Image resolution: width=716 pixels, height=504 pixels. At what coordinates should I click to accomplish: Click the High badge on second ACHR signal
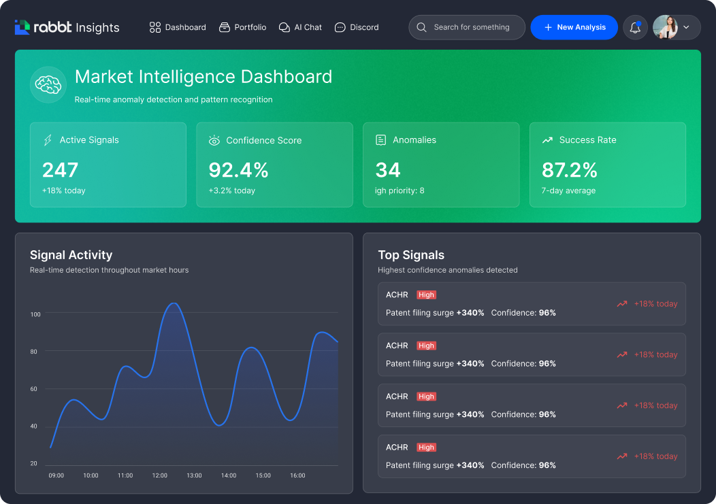(426, 346)
